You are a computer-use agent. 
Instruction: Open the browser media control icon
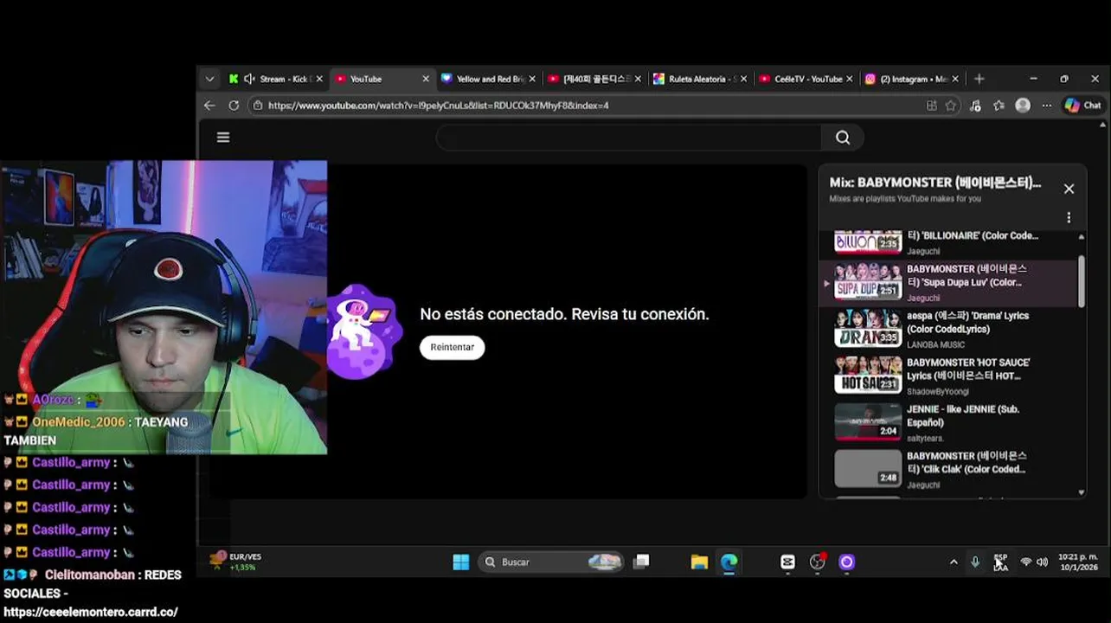coord(975,106)
